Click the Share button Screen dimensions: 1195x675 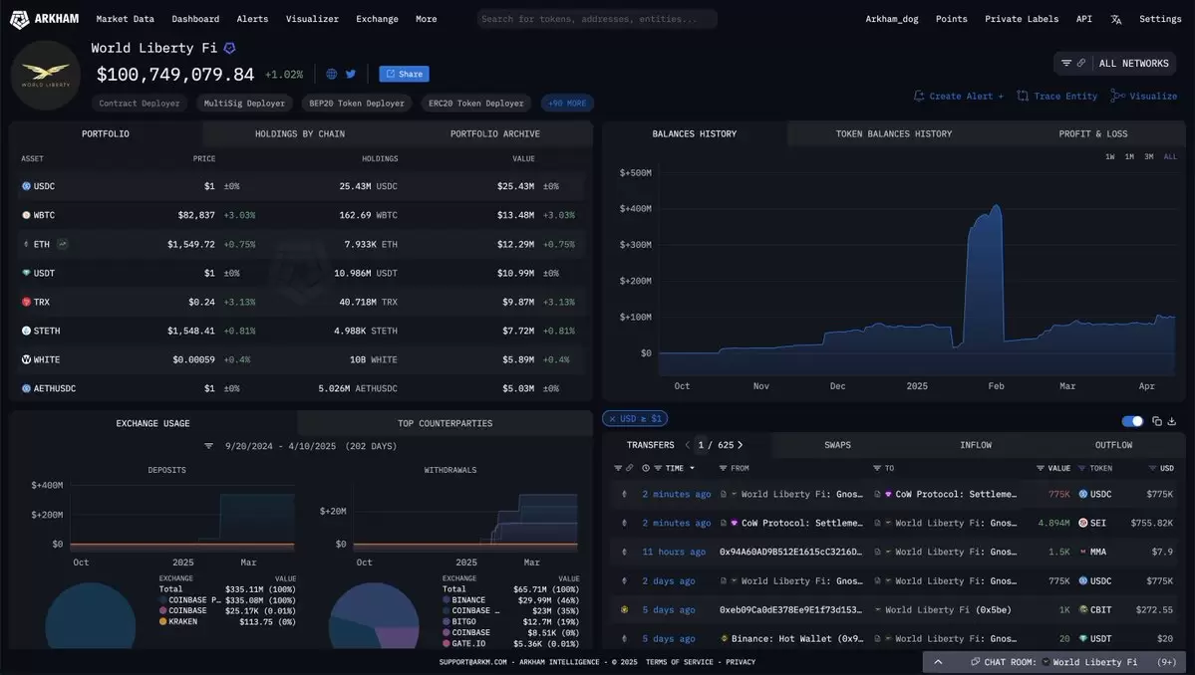pyautogui.click(x=404, y=74)
